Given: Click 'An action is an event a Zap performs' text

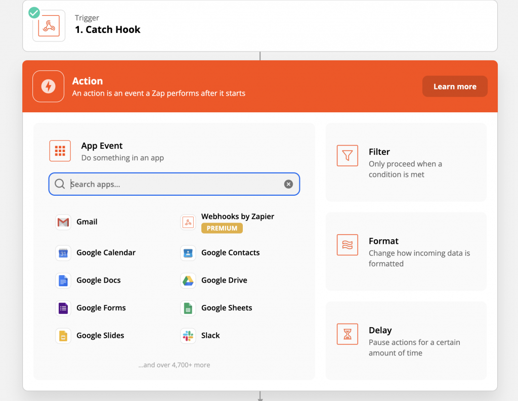Looking at the screenshot, I should coord(158,94).
